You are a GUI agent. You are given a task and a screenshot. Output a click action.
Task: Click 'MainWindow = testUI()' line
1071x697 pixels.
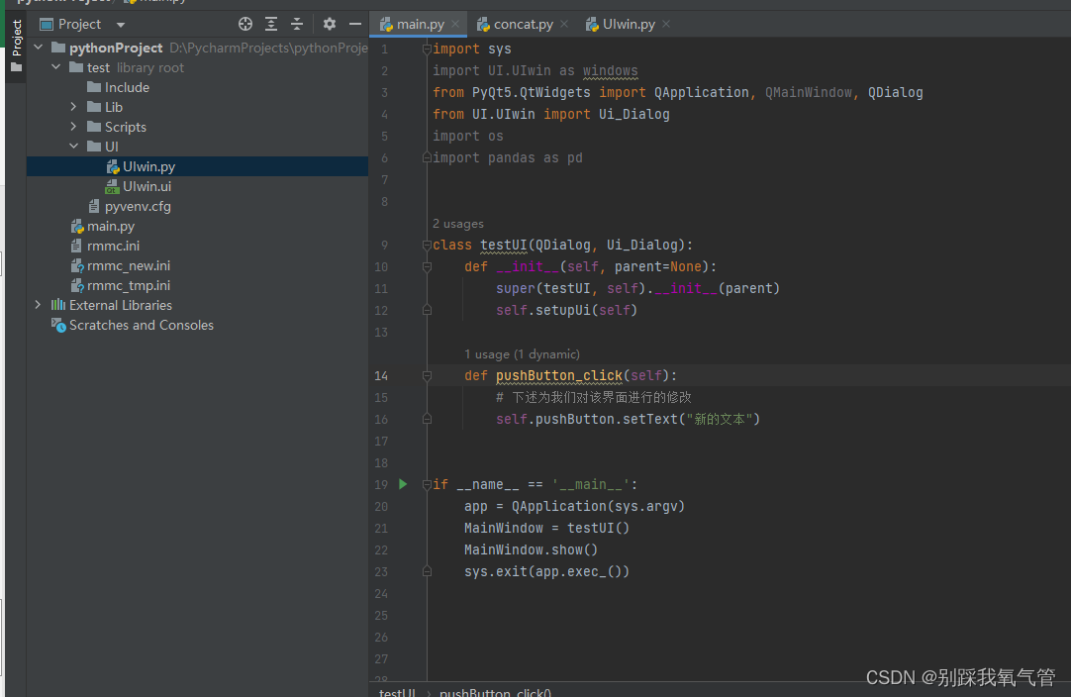546,528
